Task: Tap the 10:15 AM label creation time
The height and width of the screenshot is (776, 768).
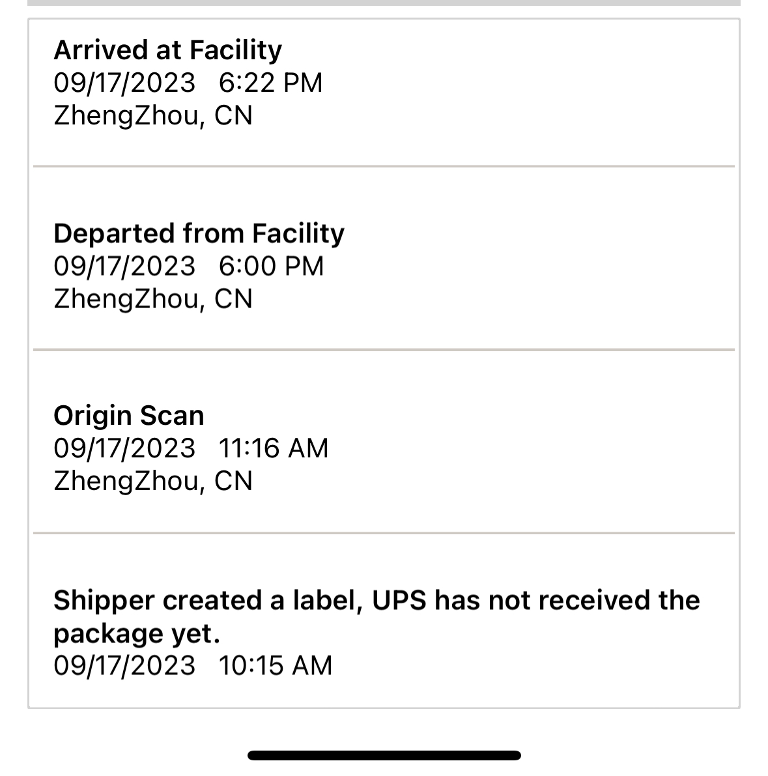Action: pyautogui.click(x=275, y=665)
